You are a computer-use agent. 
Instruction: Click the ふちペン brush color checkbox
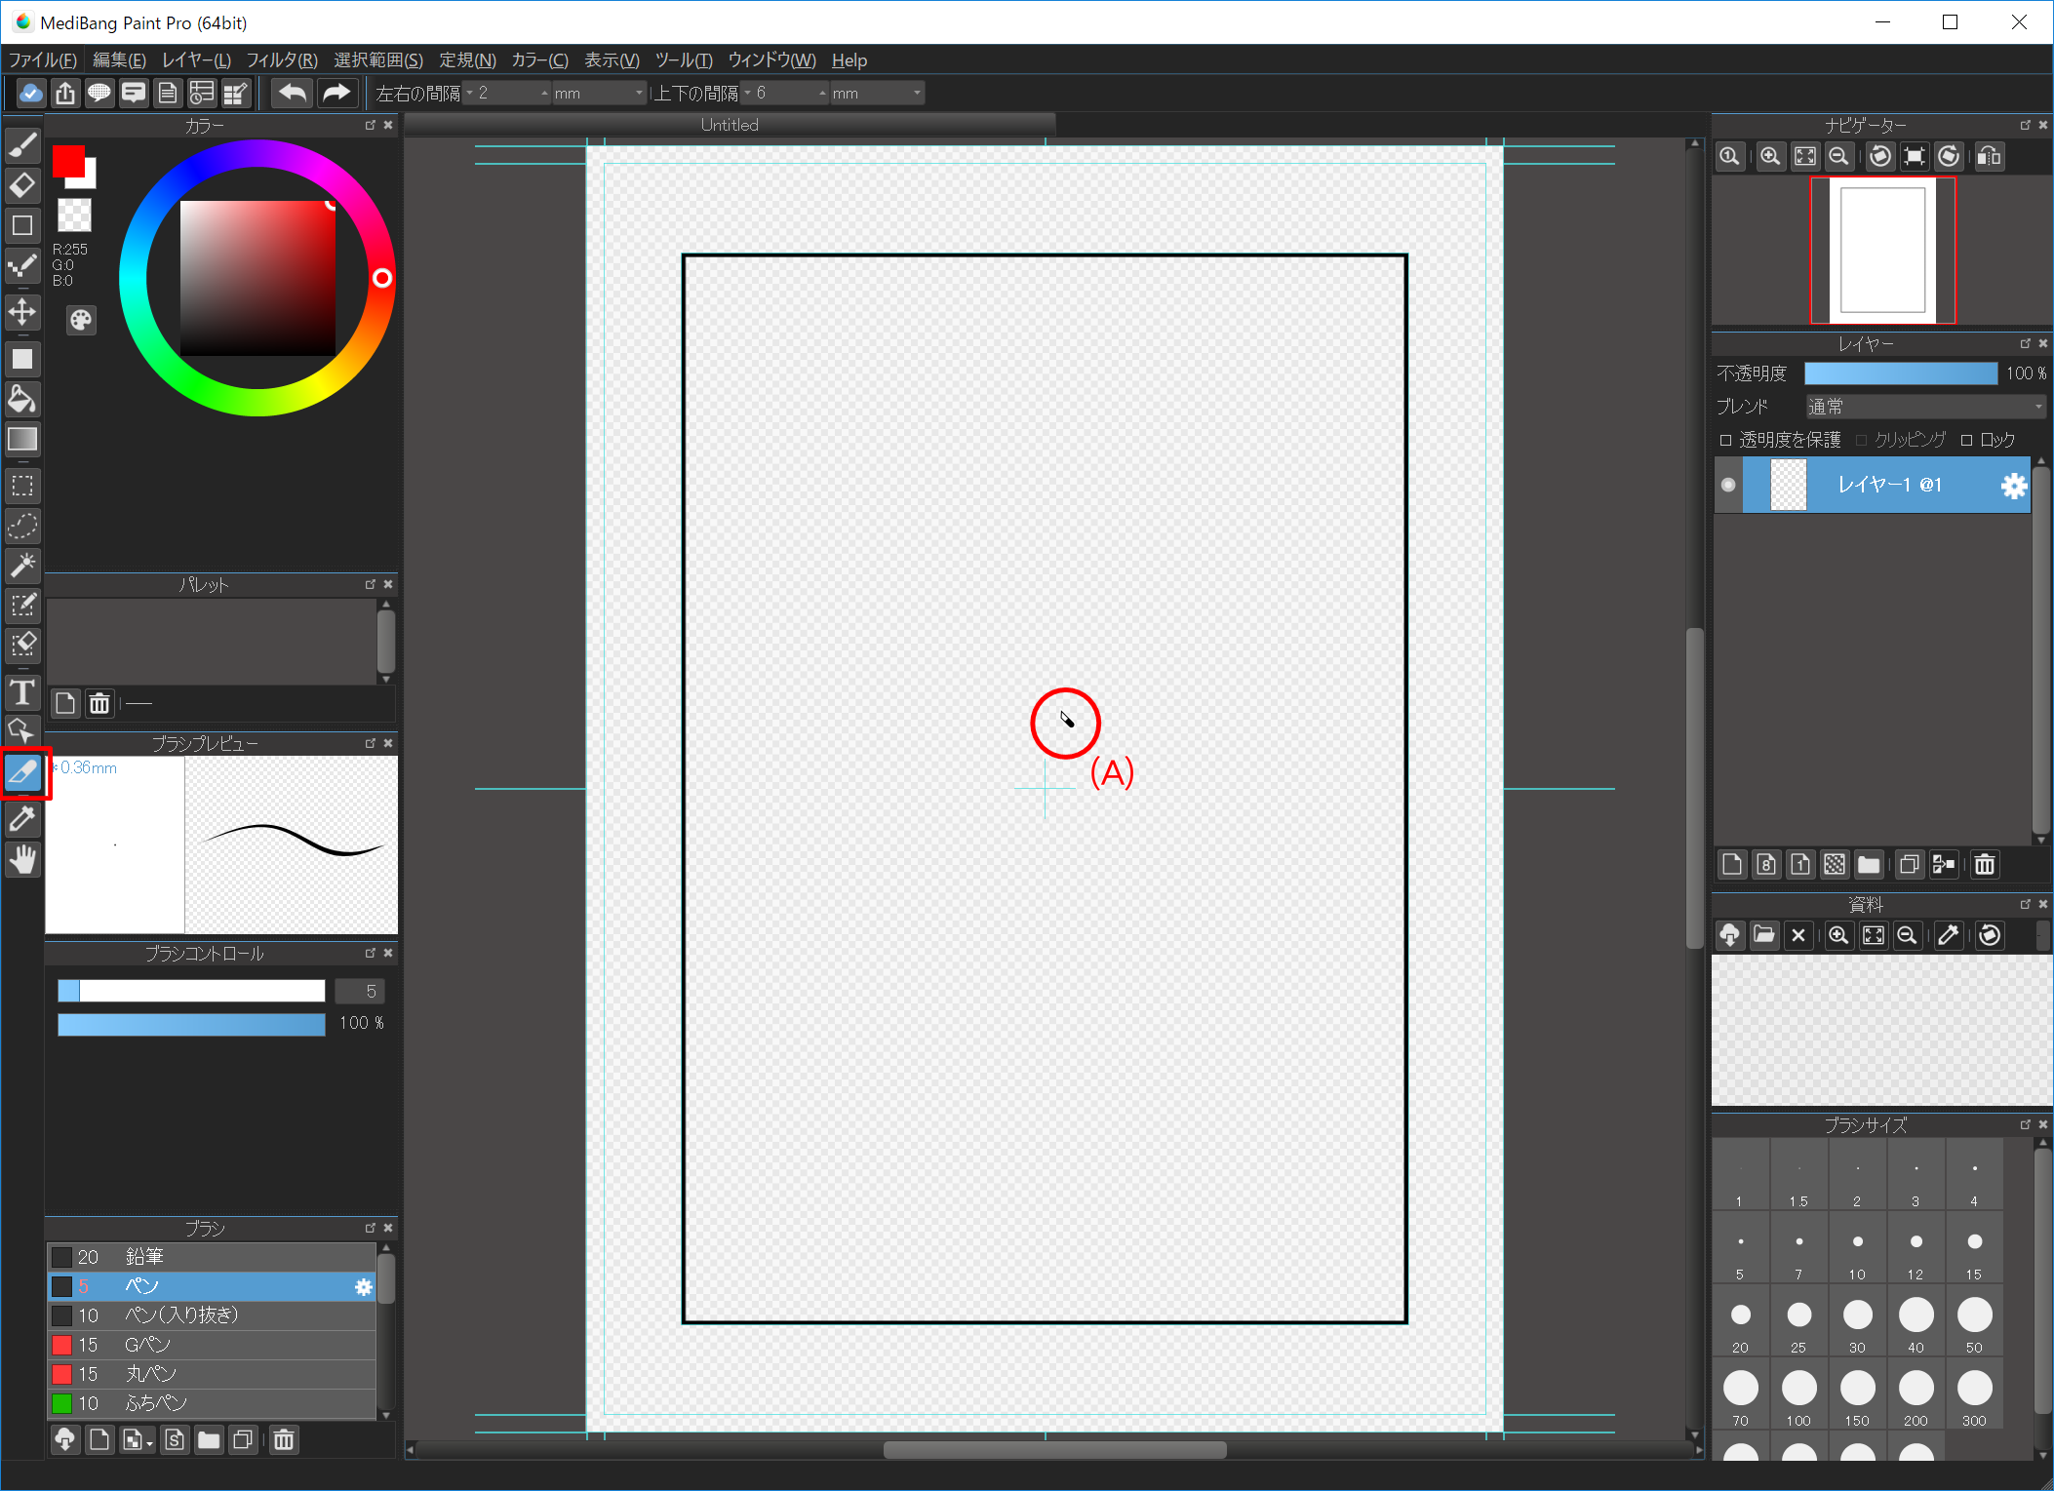pos(61,1403)
